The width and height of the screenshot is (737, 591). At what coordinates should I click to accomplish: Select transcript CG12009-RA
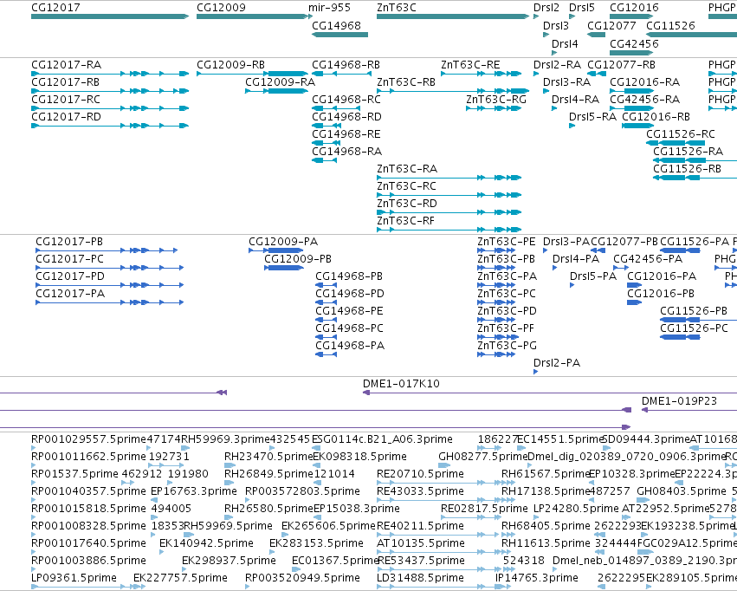[x=280, y=81]
